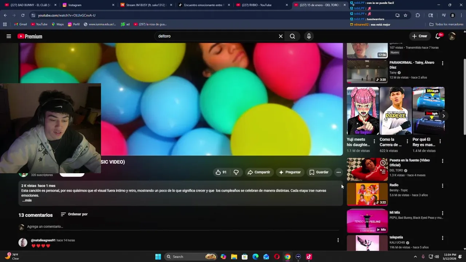Viewport: 466px width, 262px height.
Task: Focus the Agrega un comentario field
Action: pyautogui.click(x=182, y=227)
